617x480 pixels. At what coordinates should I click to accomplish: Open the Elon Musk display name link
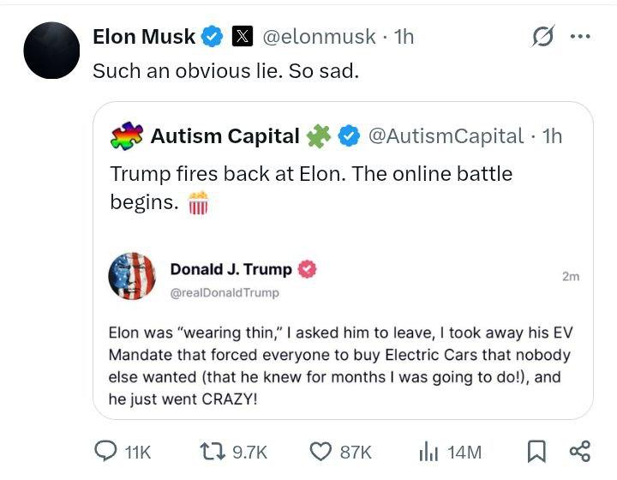(x=144, y=37)
